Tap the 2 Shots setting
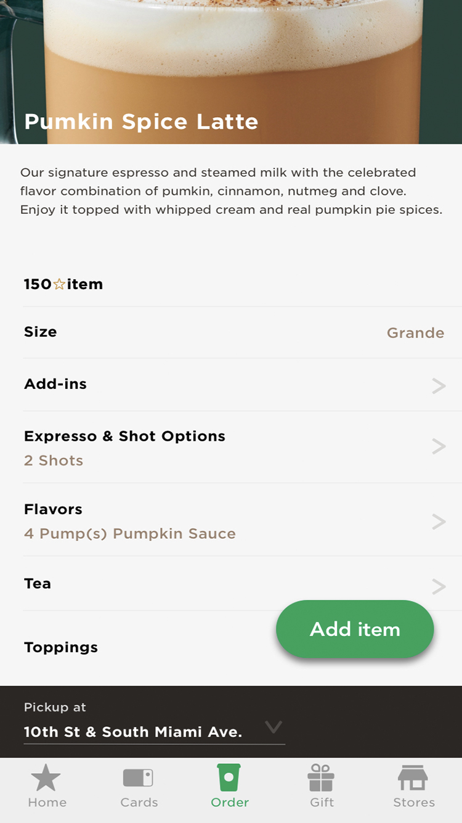The image size is (462, 823). pyautogui.click(x=54, y=461)
